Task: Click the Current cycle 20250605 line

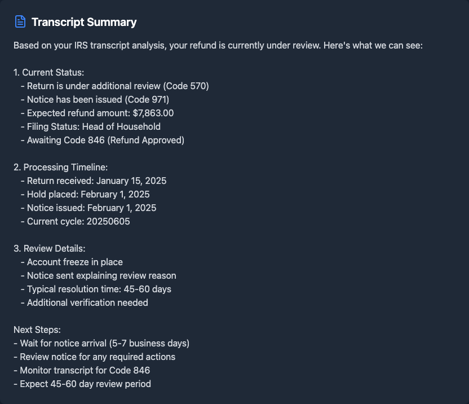Action: click(78, 221)
